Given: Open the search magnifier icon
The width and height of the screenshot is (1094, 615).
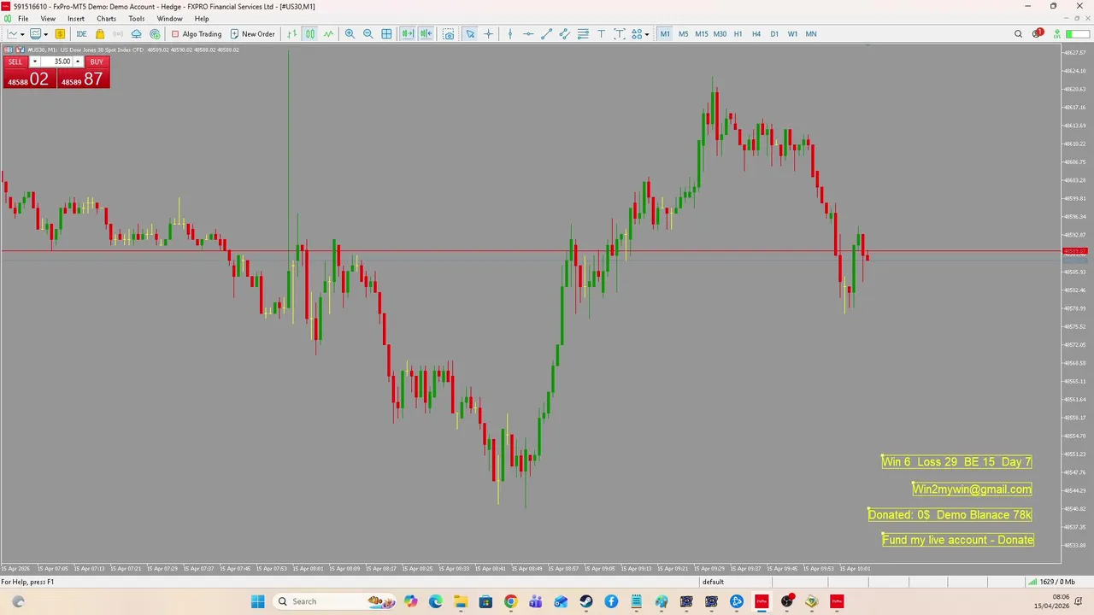Looking at the screenshot, I should coord(1018,34).
